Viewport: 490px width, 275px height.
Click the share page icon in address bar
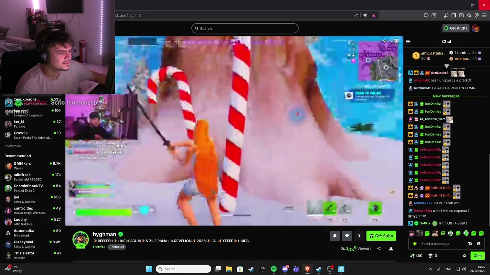(356, 15)
